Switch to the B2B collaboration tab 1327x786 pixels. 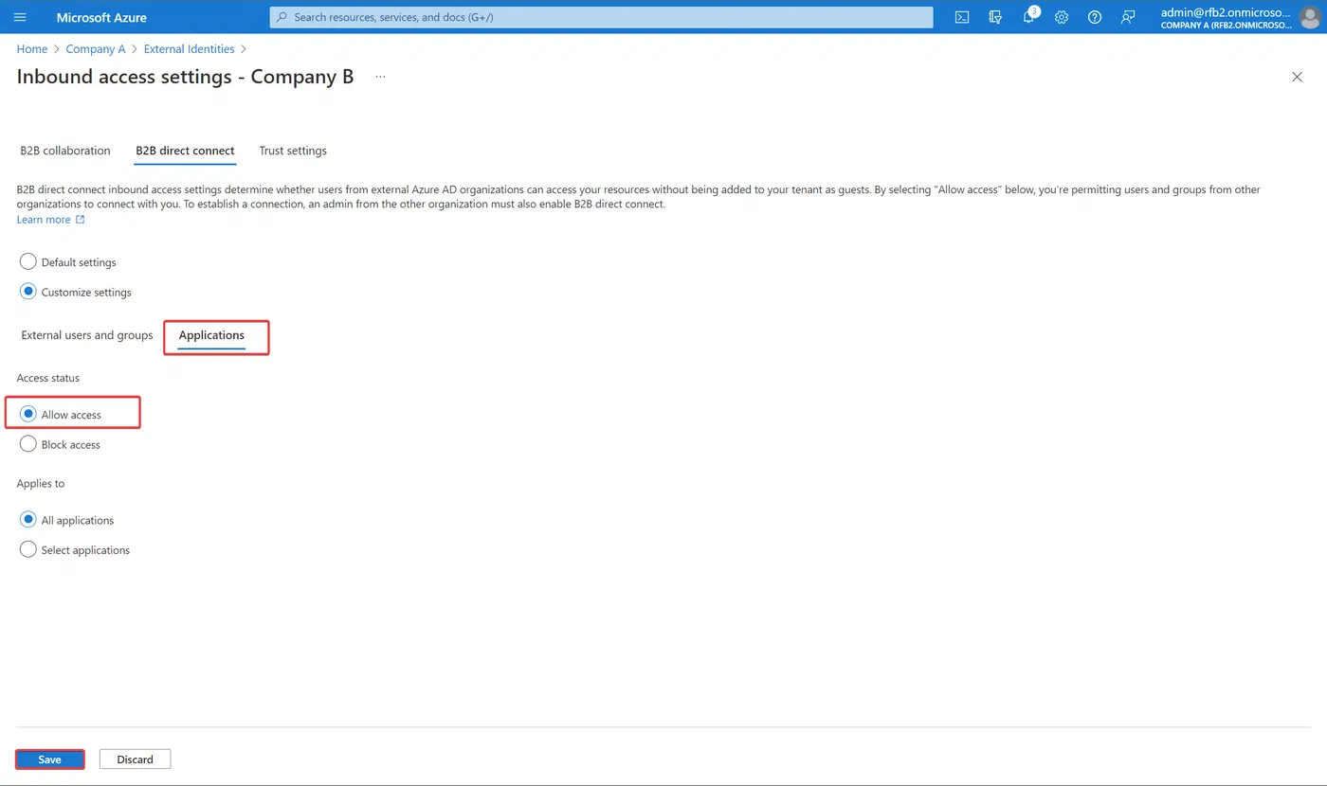coord(65,151)
